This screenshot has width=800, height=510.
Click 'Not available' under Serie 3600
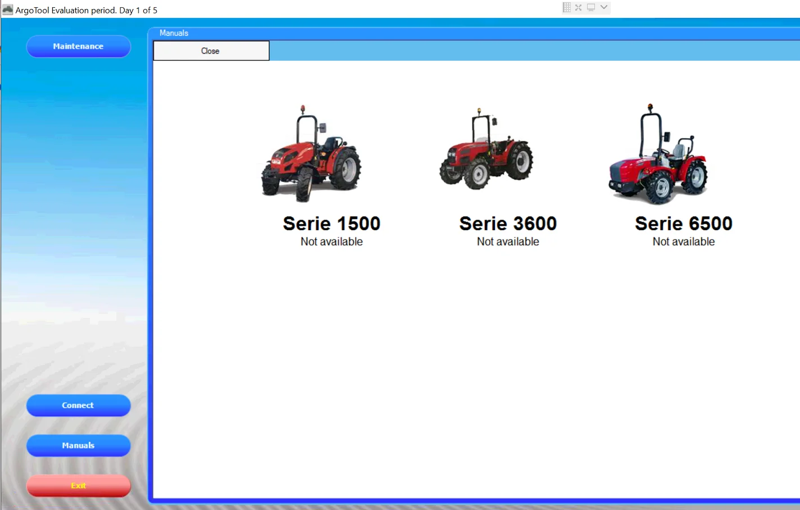pos(508,242)
